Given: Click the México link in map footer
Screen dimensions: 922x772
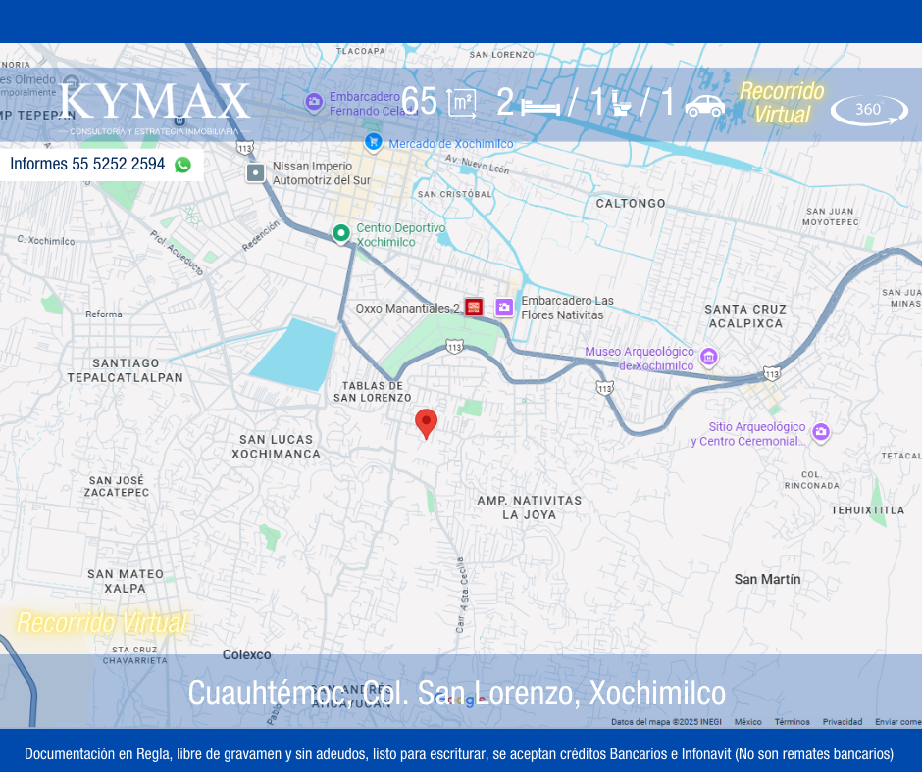Looking at the screenshot, I should 747,722.
